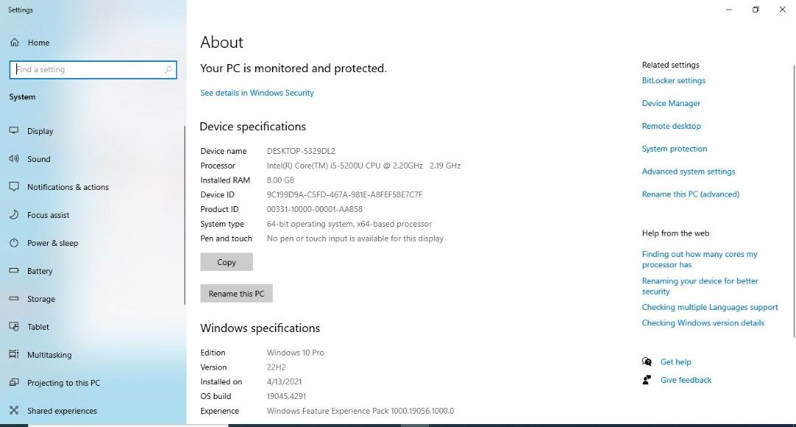Screen dimensions: 796x427
Task: Click the main page vertical scrollbar
Action: [x=794, y=201]
